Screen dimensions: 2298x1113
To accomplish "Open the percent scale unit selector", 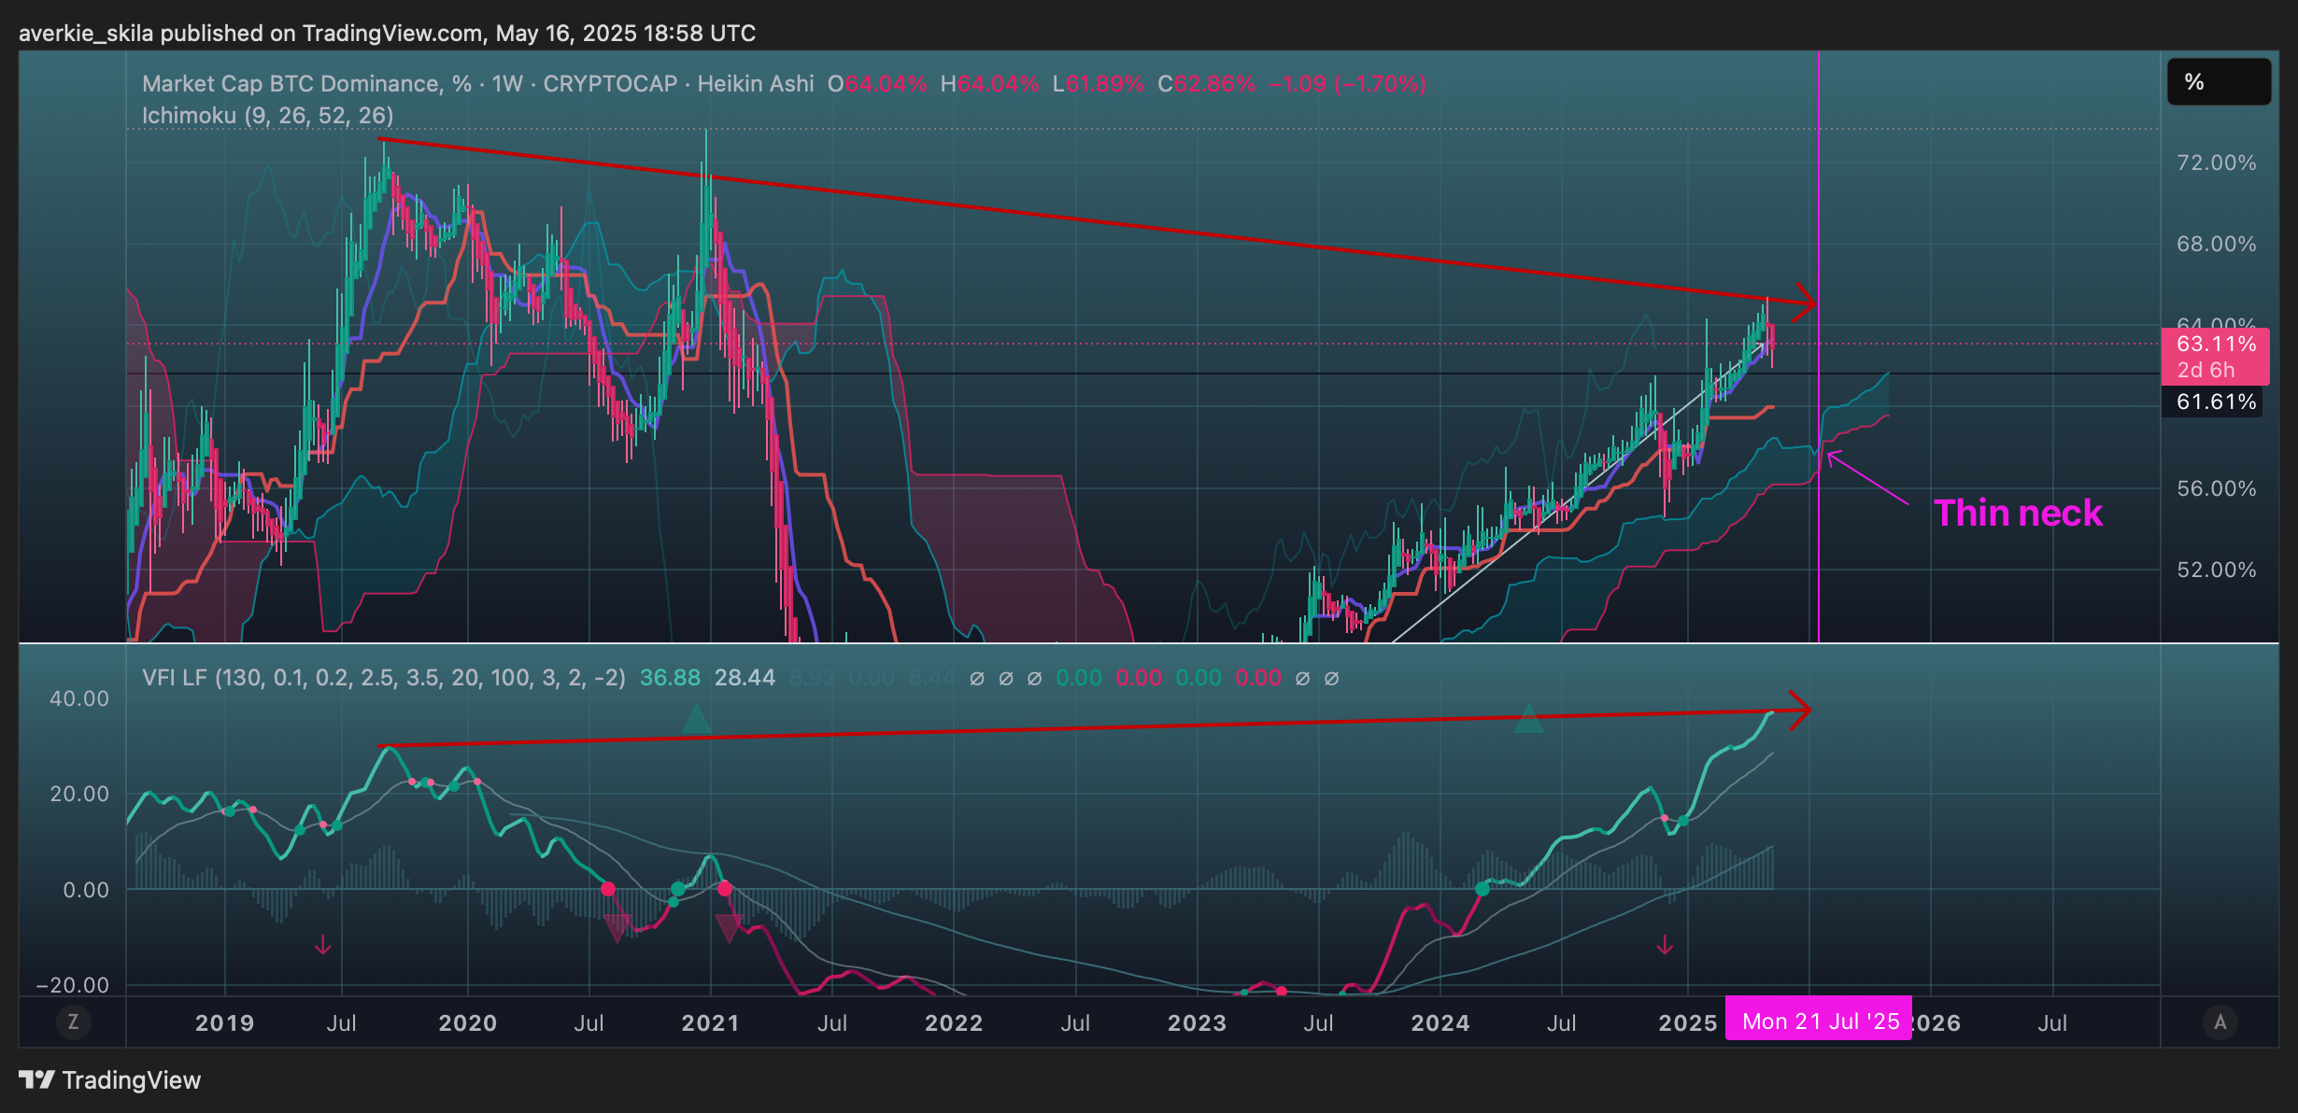I will coord(2219,82).
